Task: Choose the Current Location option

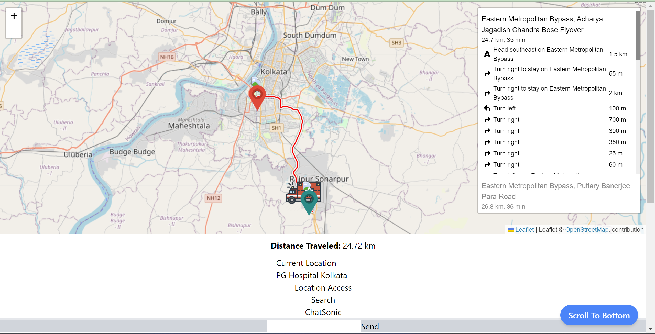Action: coord(306,263)
